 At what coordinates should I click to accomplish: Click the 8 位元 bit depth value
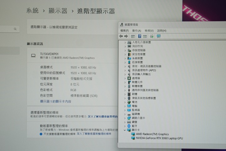75,84
